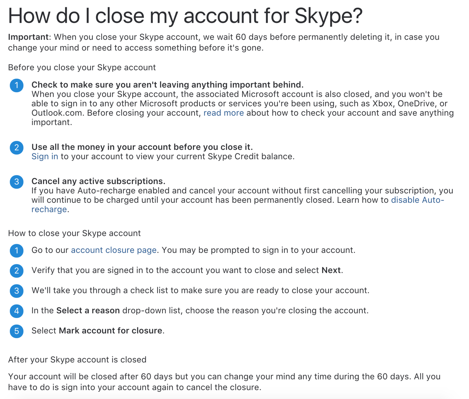This screenshot has width=469, height=399.
Task: Click the bold Mark account for closure text
Action: click(x=110, y=330)
